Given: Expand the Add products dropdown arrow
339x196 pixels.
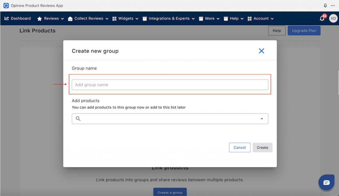Looking at the screenshot, I should [262, 119].
